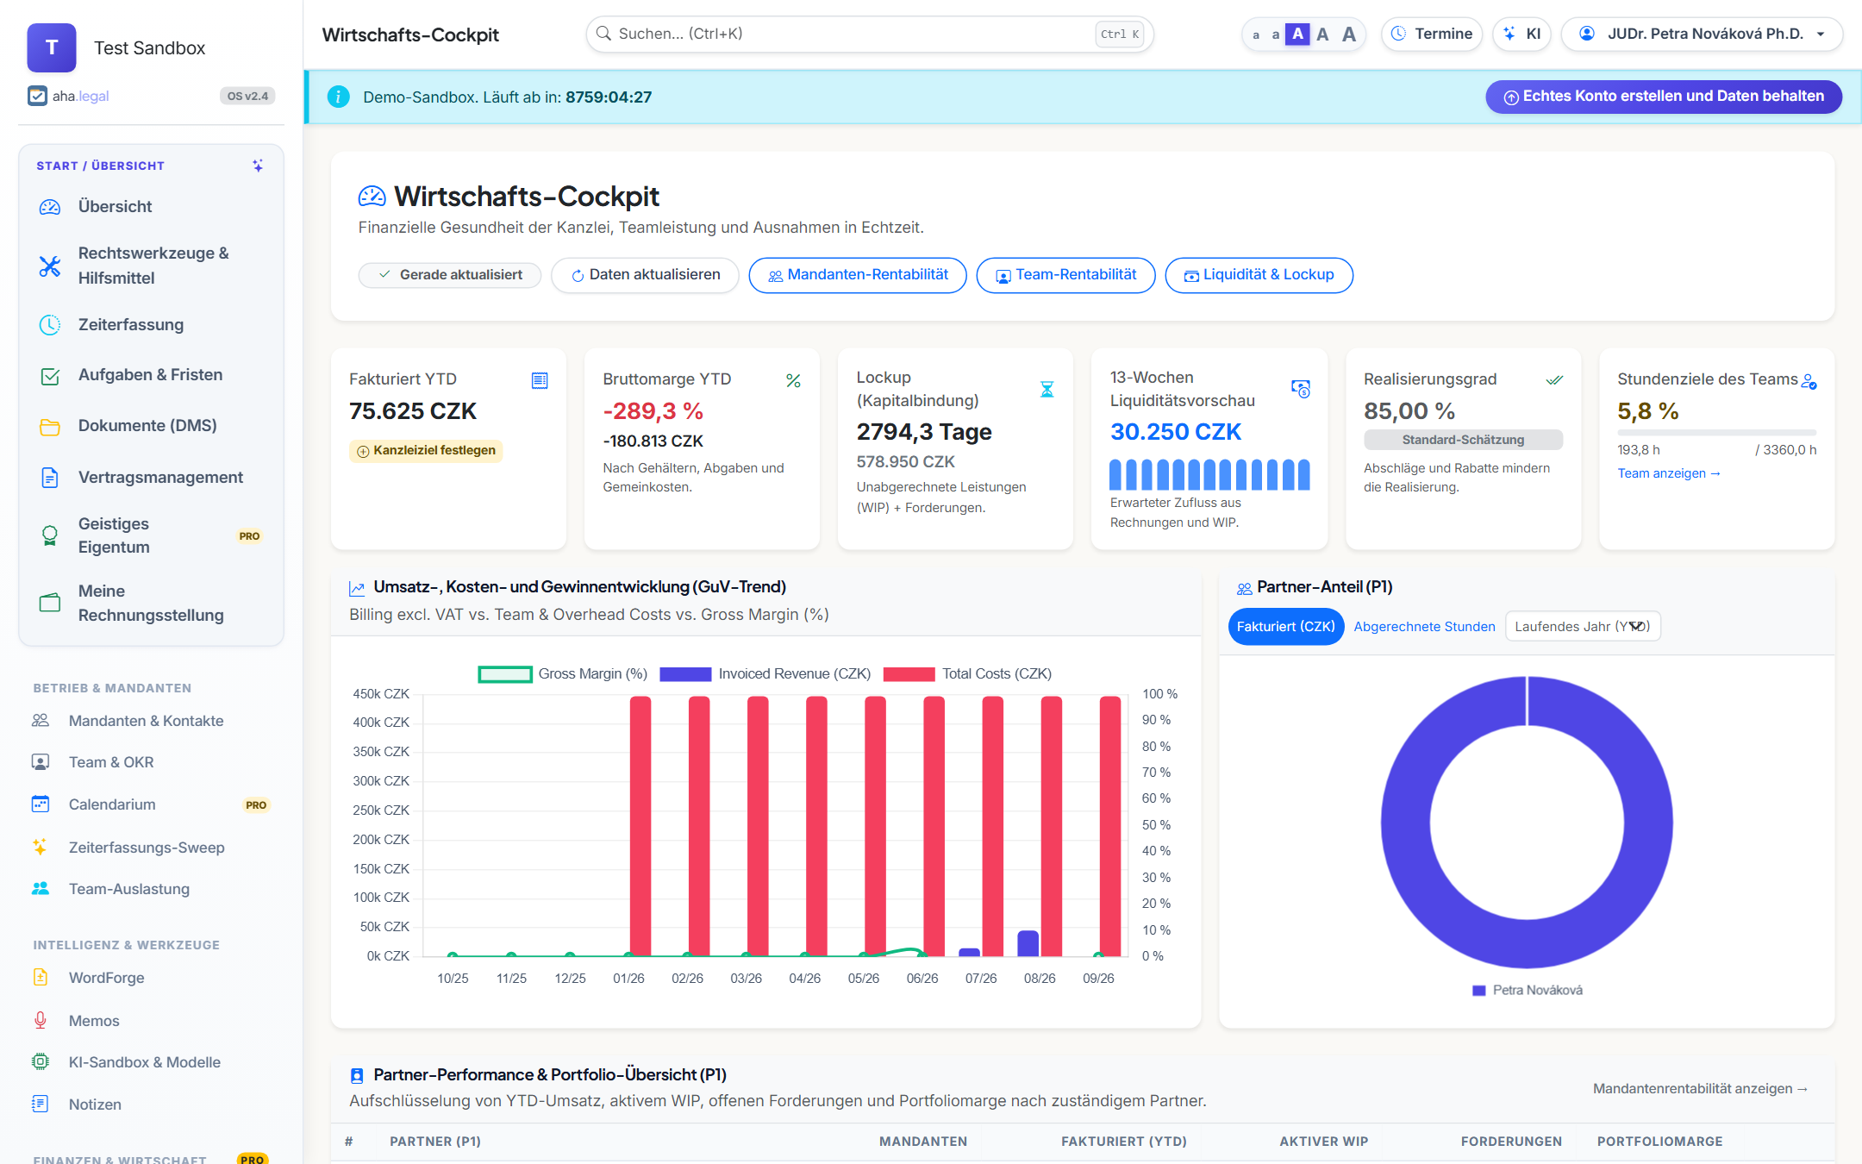Toggle the Petra Nováková donut legend entry

(1528, 990)
